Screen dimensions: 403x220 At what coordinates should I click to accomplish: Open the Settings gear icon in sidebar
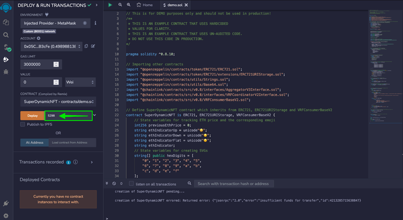(x=6, y=216)
